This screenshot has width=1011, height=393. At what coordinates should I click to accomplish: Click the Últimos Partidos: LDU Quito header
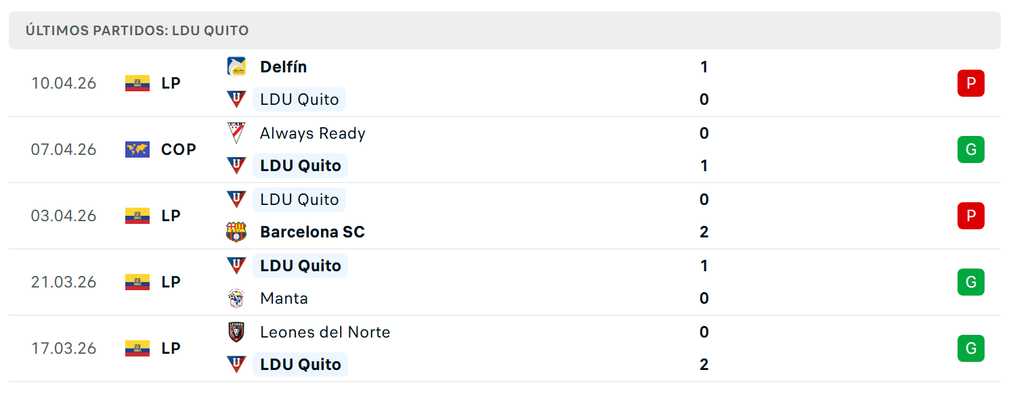137,30
